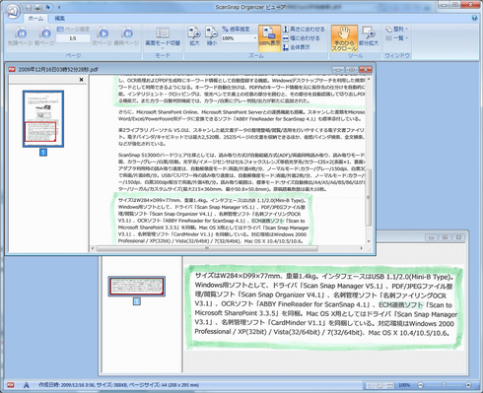Switch to the 編集 ribbon tab
Viewport: 483px width, 393px height.
(x=59, y=19)
